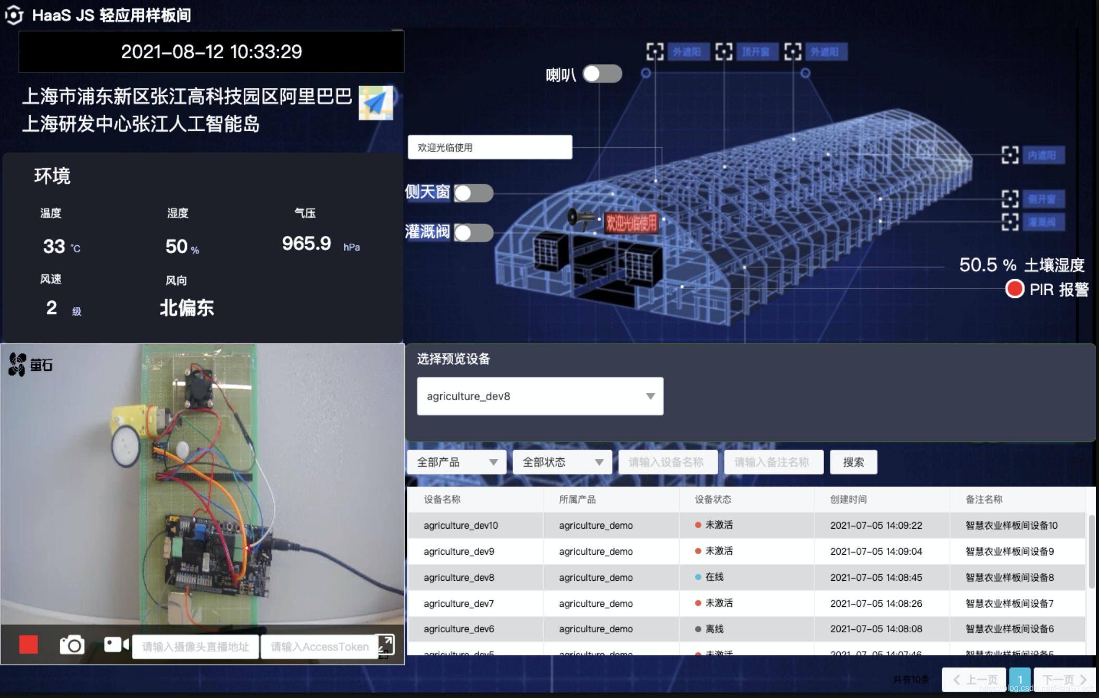Click the map navigation arrow icon
Viewport: 1099px width, 698px height.
pyautogui.click(x=376, y=103)
